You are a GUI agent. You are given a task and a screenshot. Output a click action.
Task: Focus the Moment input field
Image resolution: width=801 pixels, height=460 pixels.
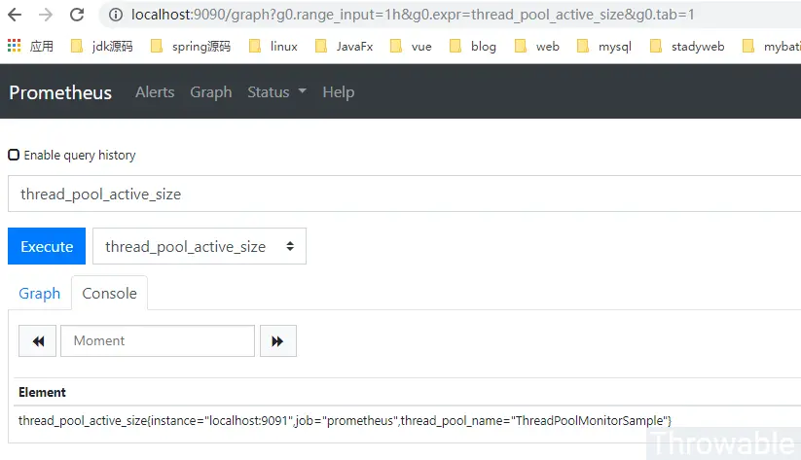[157, 340]
